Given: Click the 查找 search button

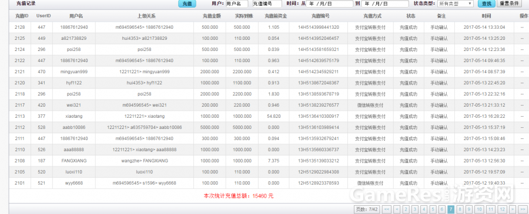Looking at the screenshot, I should (487, 4).
